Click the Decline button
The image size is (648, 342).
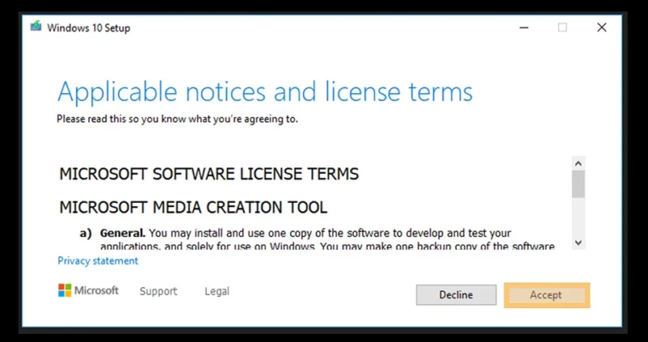point(456,295)
